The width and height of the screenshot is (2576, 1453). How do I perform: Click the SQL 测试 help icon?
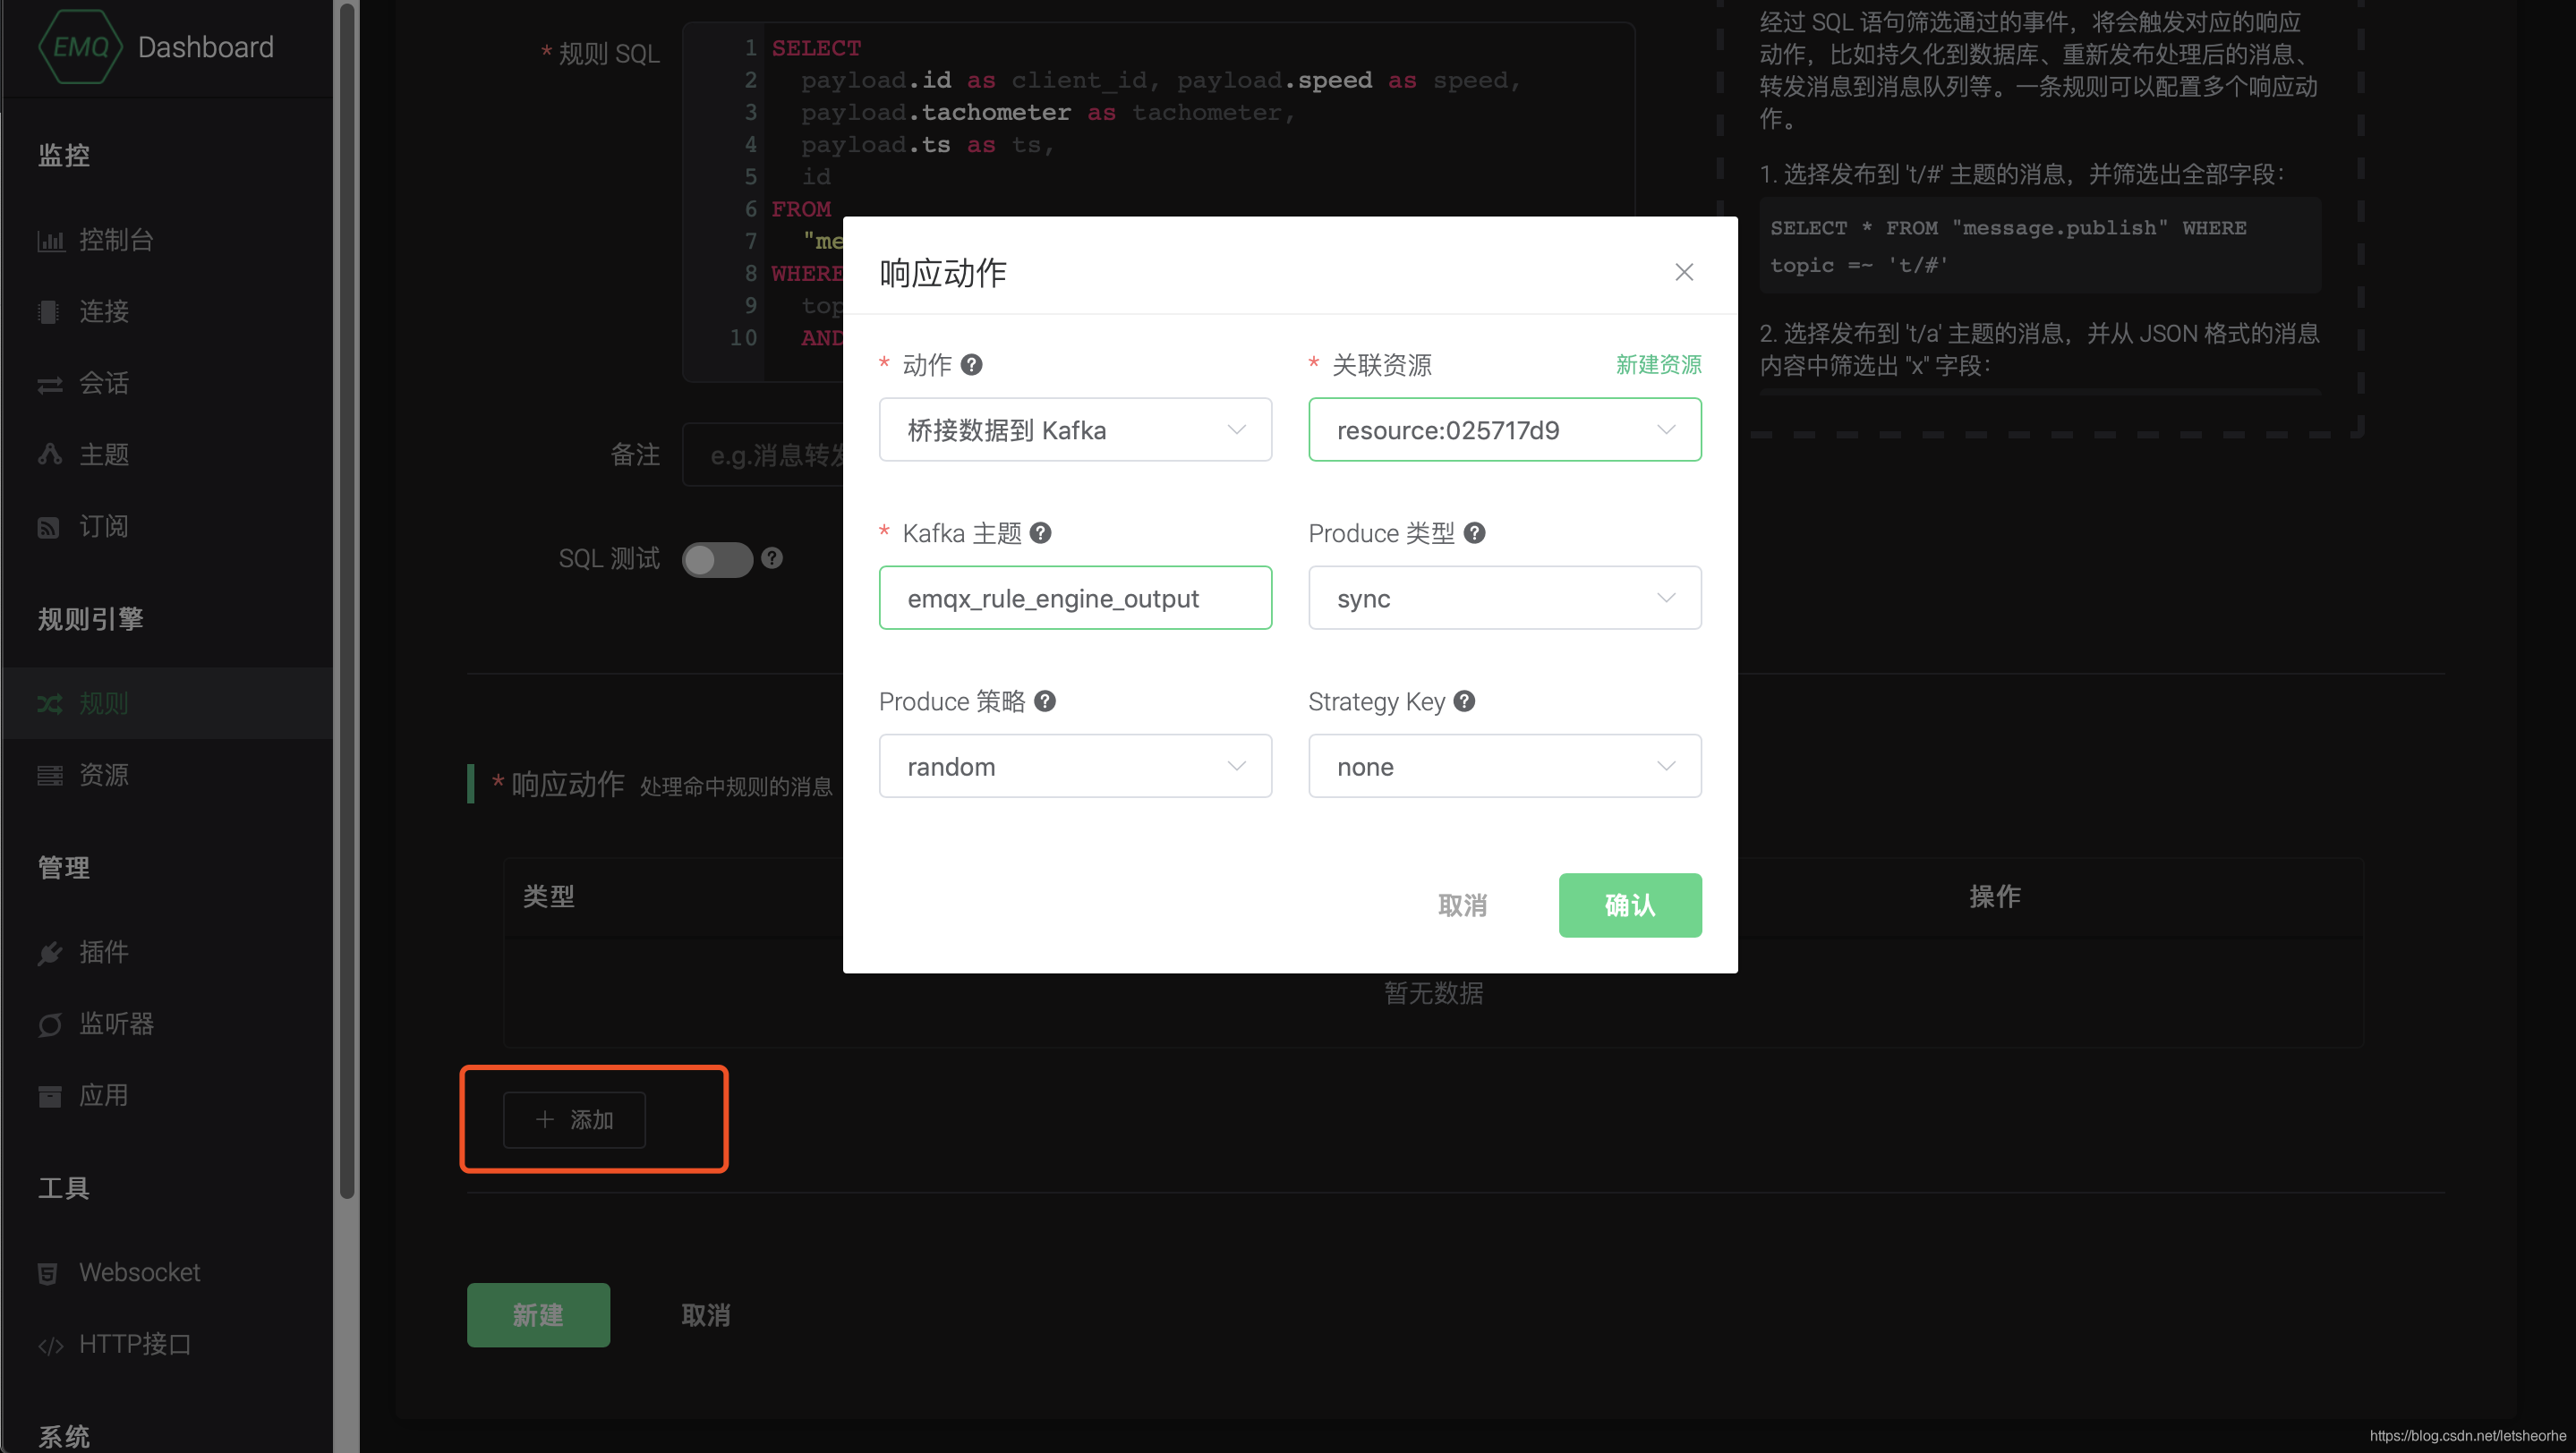[x=772, y=557]
